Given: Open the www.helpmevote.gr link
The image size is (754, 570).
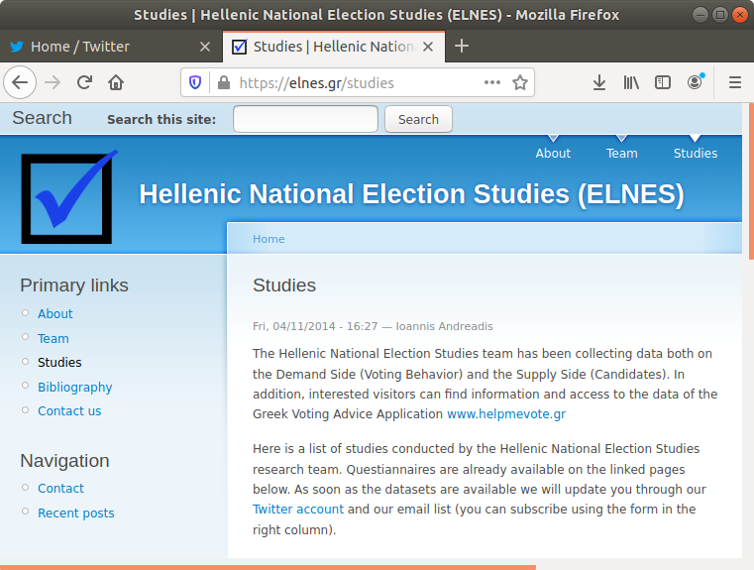Looking at the screenshot, I should 506,414.
